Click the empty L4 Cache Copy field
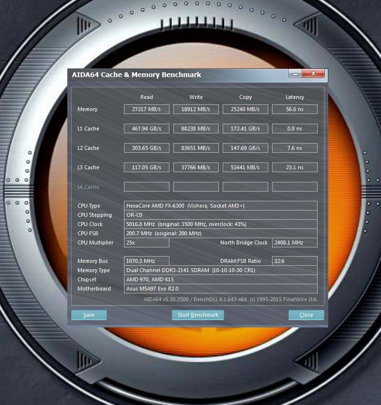381x405 pixels. pos(245,187)
